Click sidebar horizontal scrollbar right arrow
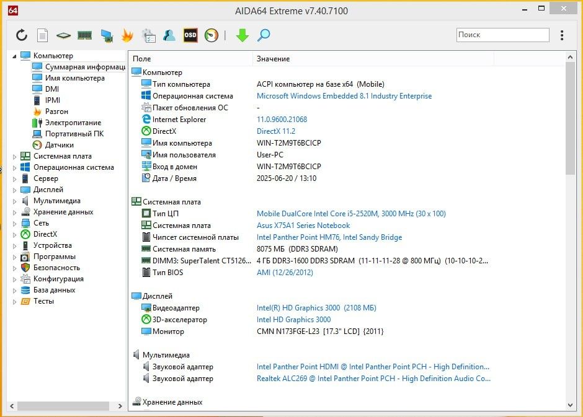The height and width of the screenshot is (417, 583). click(x=120, y=406)
